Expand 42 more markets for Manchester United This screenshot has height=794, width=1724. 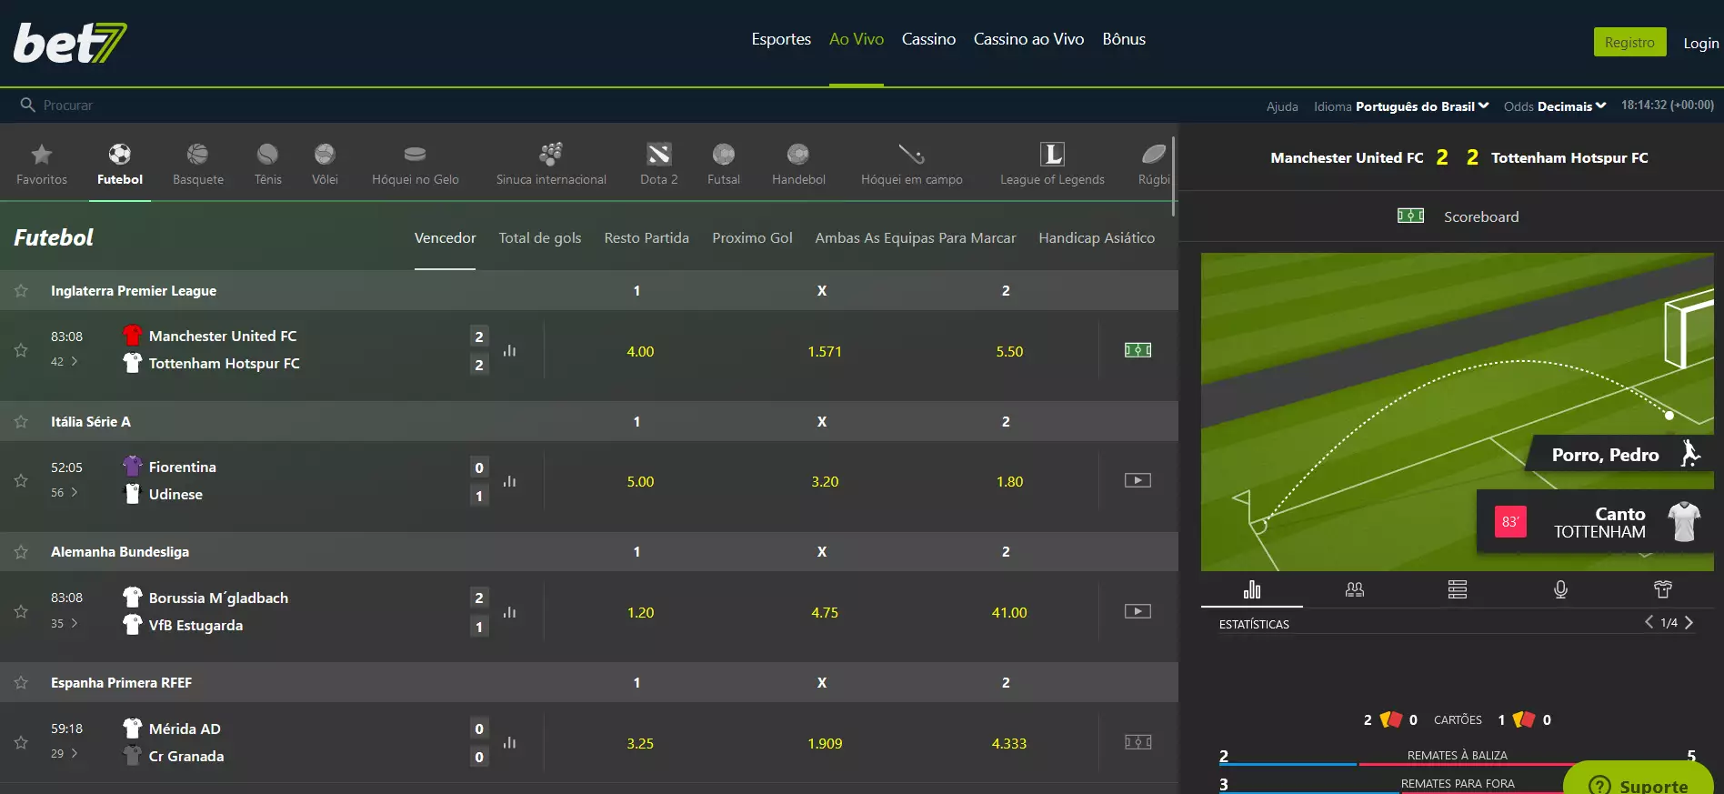pos(64,361)
